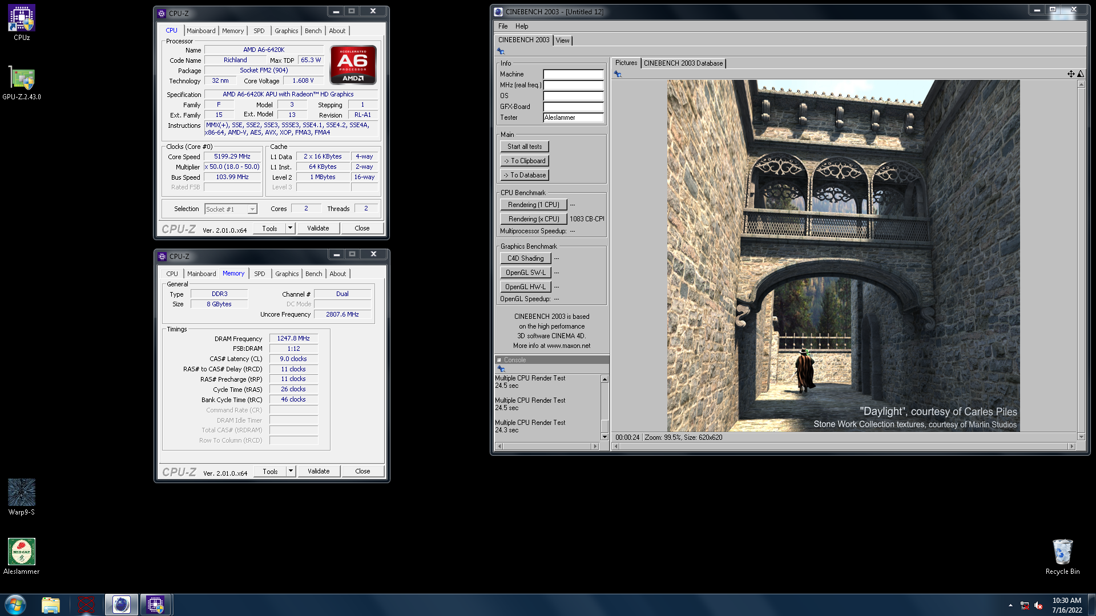Click the MHz (real freq.) input field
This screenshot has width=1096, height=616.
(573, 85)
